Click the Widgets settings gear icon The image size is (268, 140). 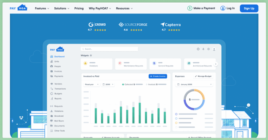tap(91, 55)
